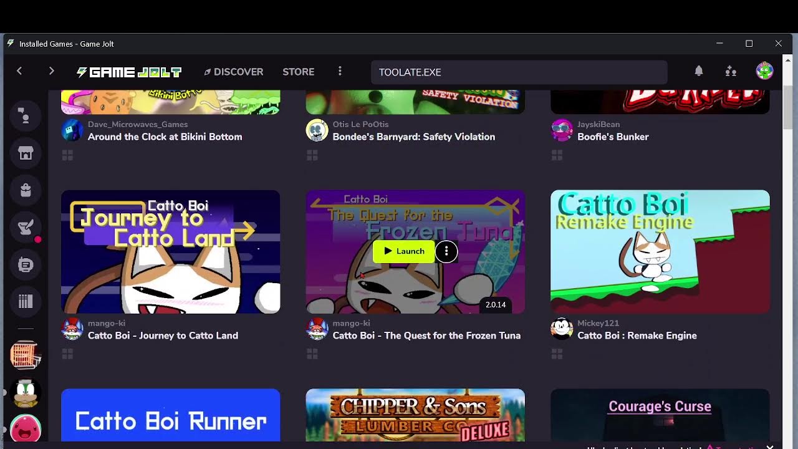Open three-dot options on Frozen Tuna card
798x449 pixels.
(446, 251)
